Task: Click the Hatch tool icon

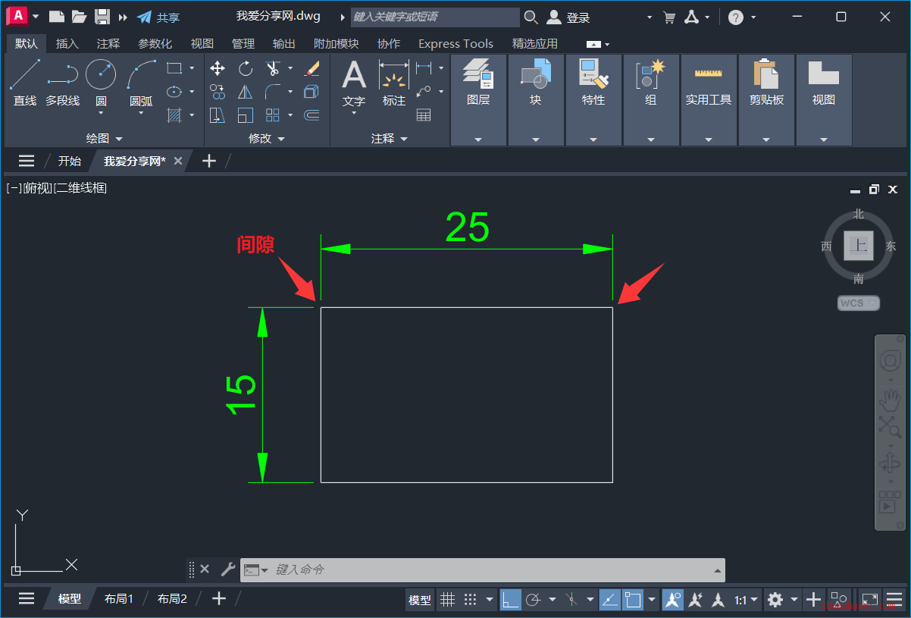Action: (174, 115)
